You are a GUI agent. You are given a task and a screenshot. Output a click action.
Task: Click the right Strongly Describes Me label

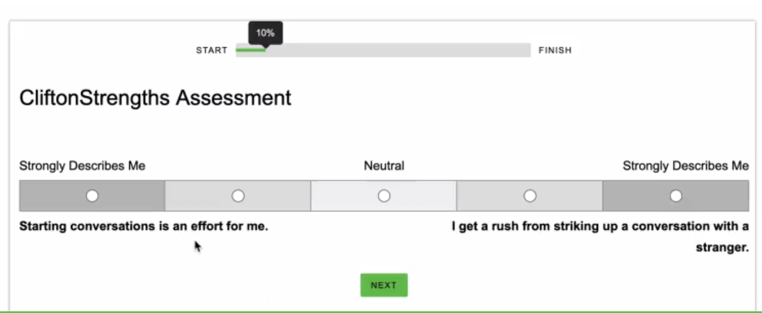(x=685, y=166)
